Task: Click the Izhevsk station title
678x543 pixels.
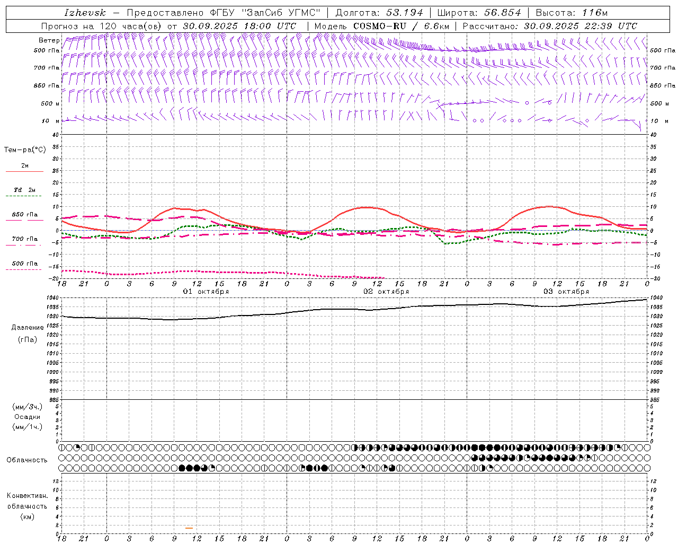Action: [x=85, y=13]
